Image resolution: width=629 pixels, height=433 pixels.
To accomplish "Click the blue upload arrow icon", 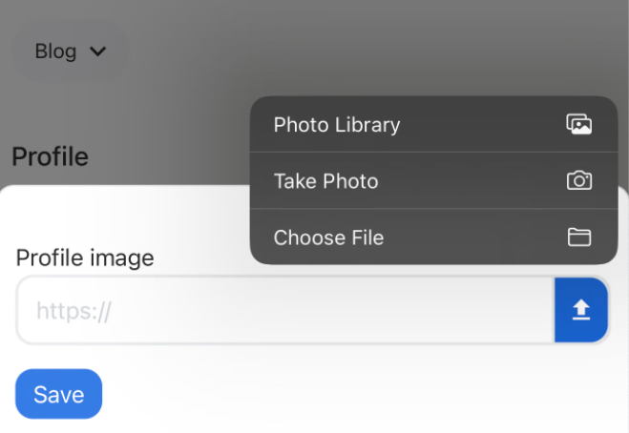I will [x=581, y=310].
